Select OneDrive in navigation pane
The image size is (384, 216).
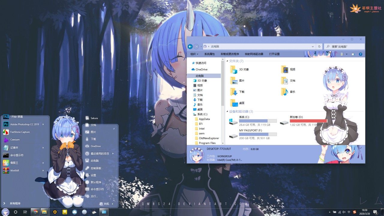pos(201,70)
